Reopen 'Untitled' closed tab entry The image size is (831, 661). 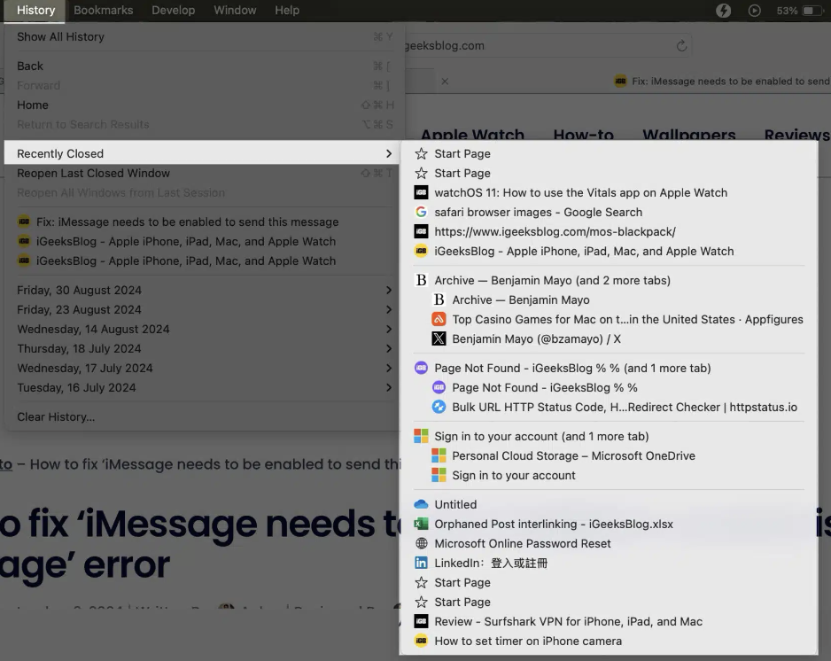point(609,504)
